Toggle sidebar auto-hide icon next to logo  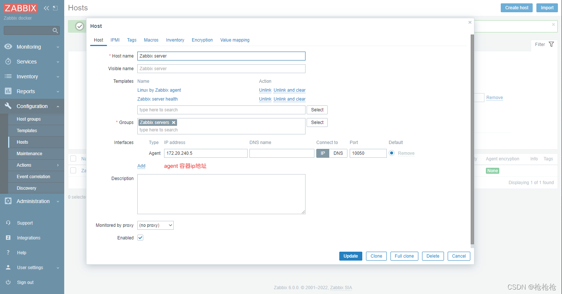tap(55, 8)
